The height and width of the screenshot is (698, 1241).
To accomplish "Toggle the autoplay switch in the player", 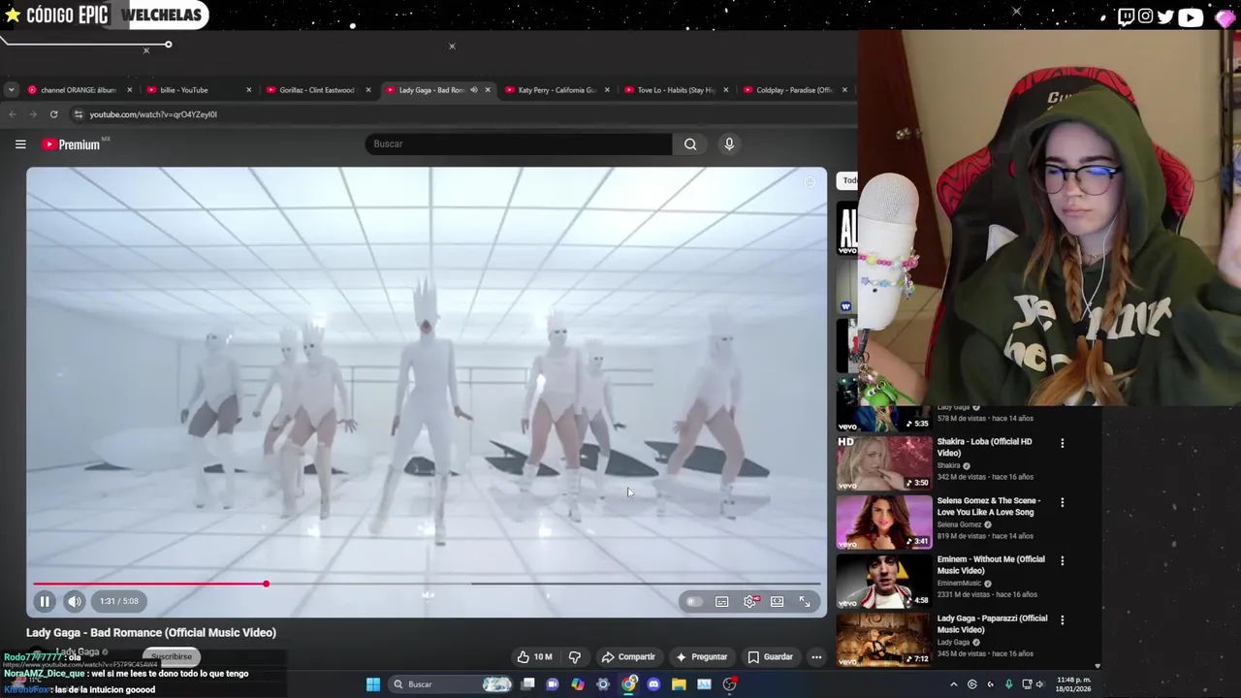I will (x=693, y=602).
